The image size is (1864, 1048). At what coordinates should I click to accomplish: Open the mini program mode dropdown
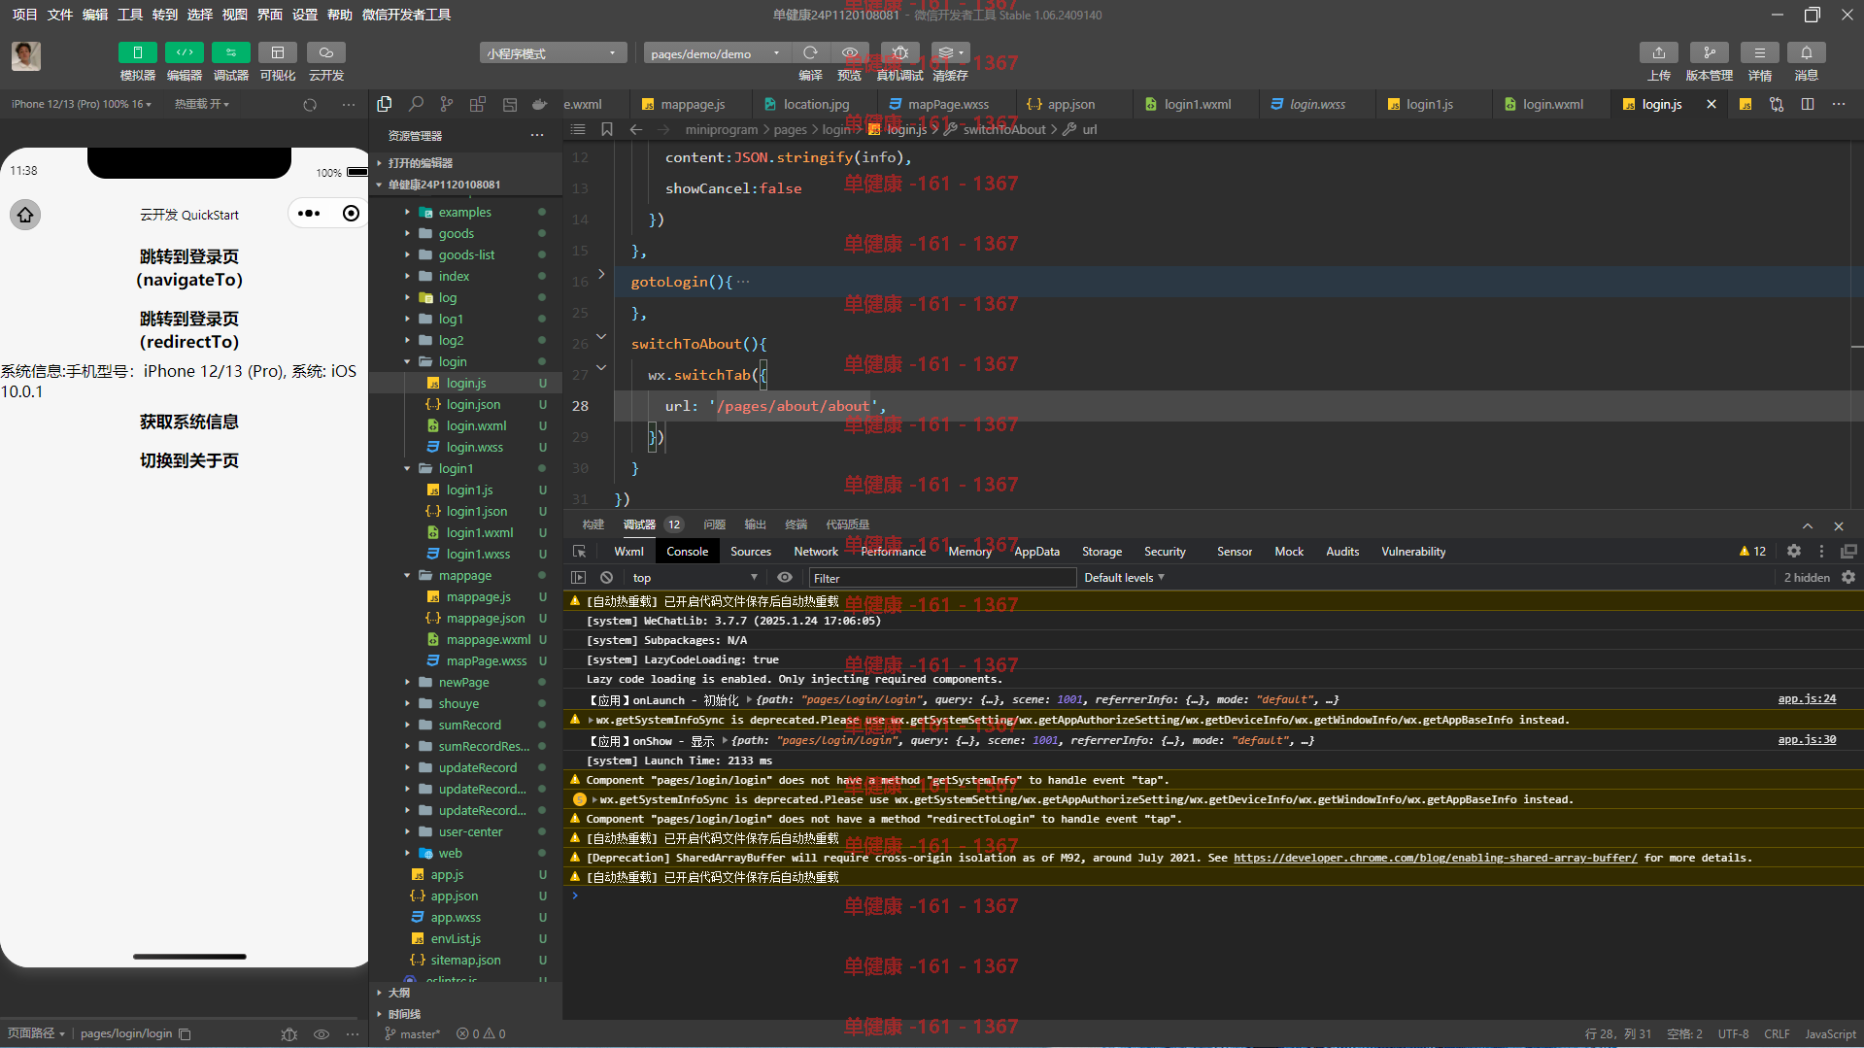click(552, 53)
